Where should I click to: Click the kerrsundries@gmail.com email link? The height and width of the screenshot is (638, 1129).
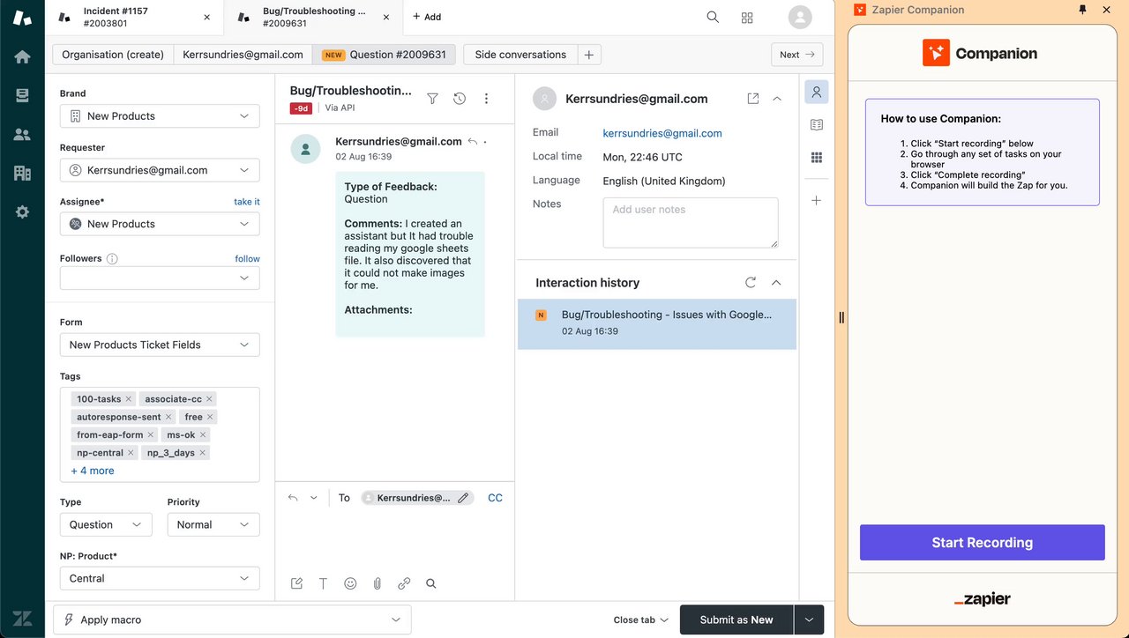(662, 133)
